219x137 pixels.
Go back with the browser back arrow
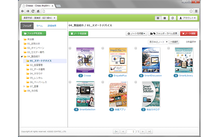[x=22, y=11]
